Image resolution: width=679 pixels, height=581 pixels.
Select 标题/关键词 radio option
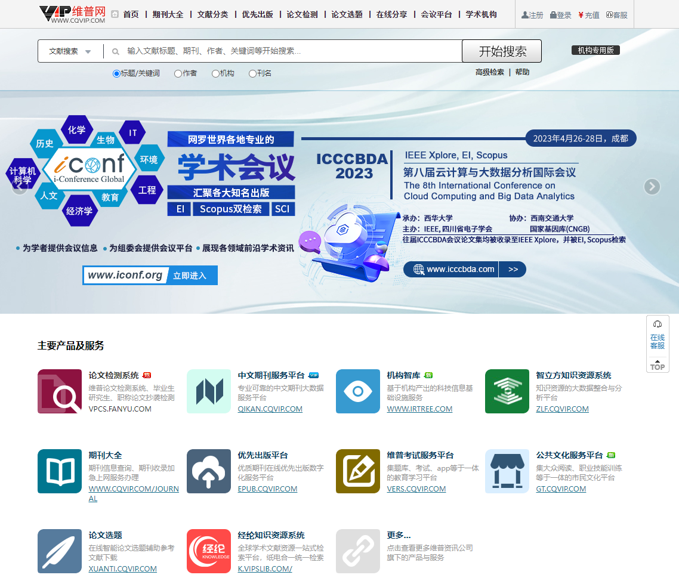(116, 73)
